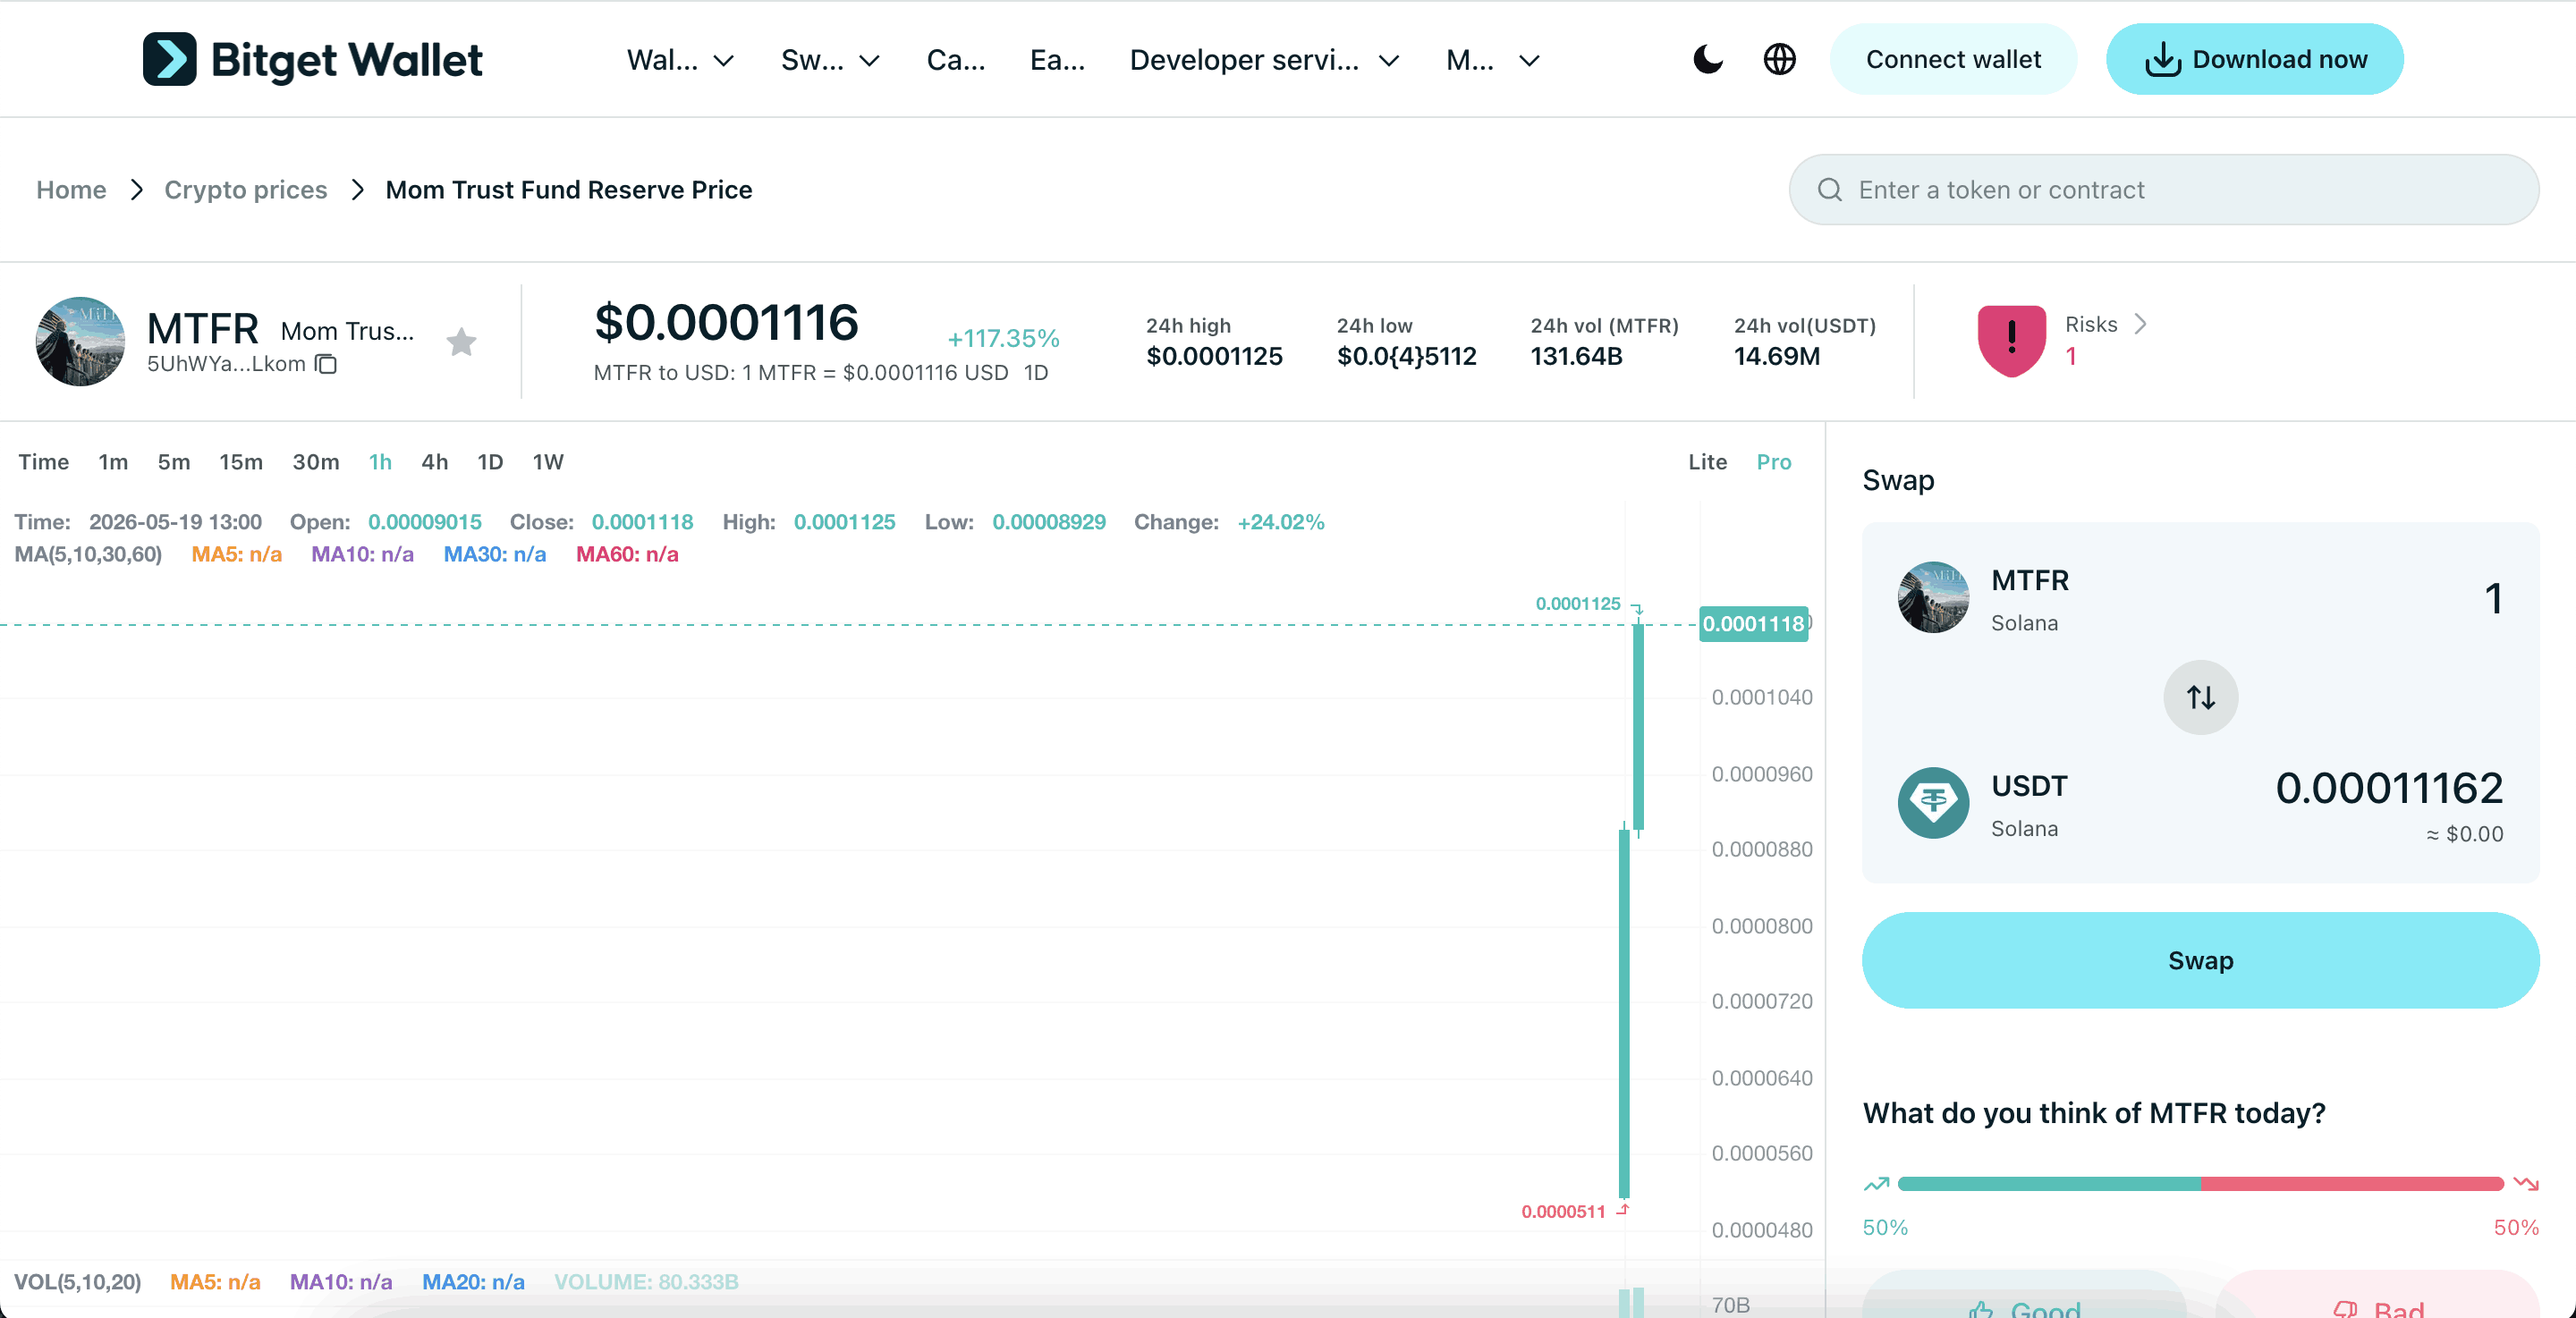
Task: Focus the token or contract search field
Action: coord(2163,190)
